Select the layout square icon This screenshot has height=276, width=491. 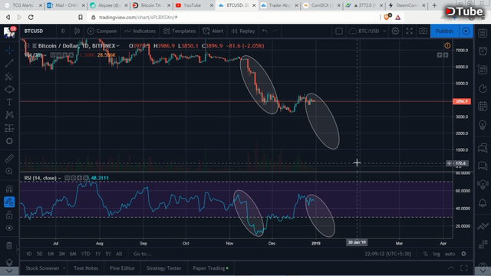(339, 31)
